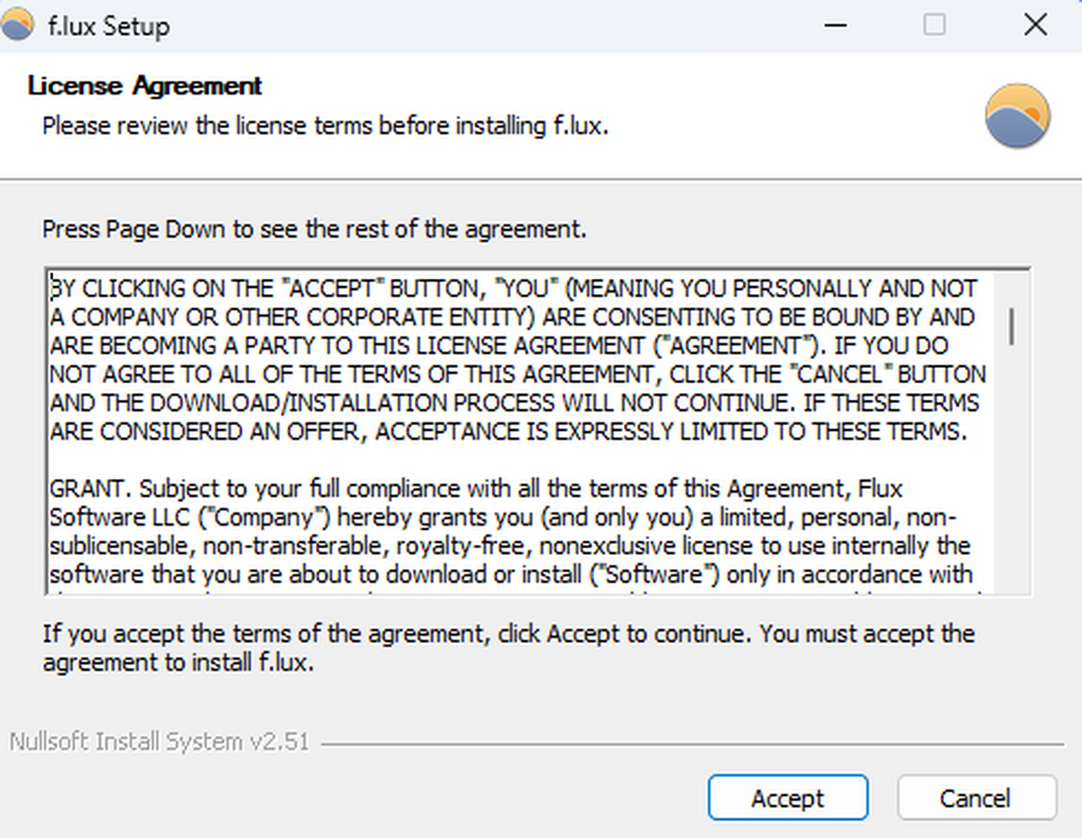Click the greyed-out maximize window button
Image resolution: width=1082 pixels, height=838 pixels.
pos(935,25)
